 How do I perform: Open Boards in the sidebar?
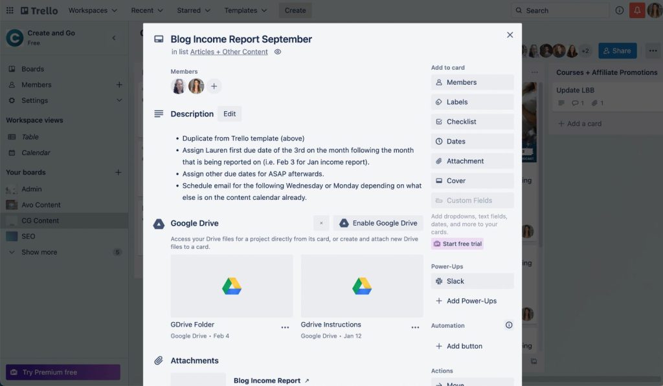point(30,69)
